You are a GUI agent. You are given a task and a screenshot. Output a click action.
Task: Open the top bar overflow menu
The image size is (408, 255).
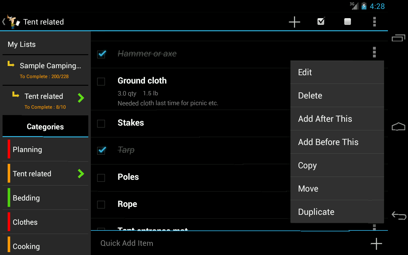374,22
